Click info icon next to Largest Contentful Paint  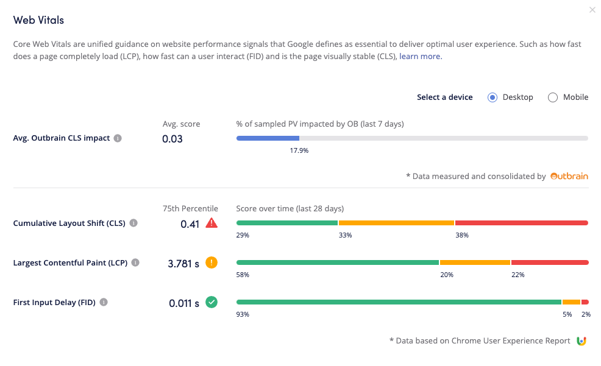(x=135, y=262)
